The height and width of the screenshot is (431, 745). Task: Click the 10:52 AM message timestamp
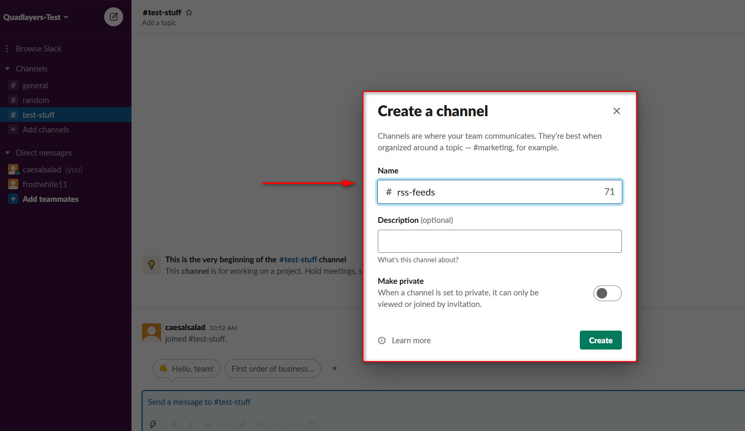(223, 327)
